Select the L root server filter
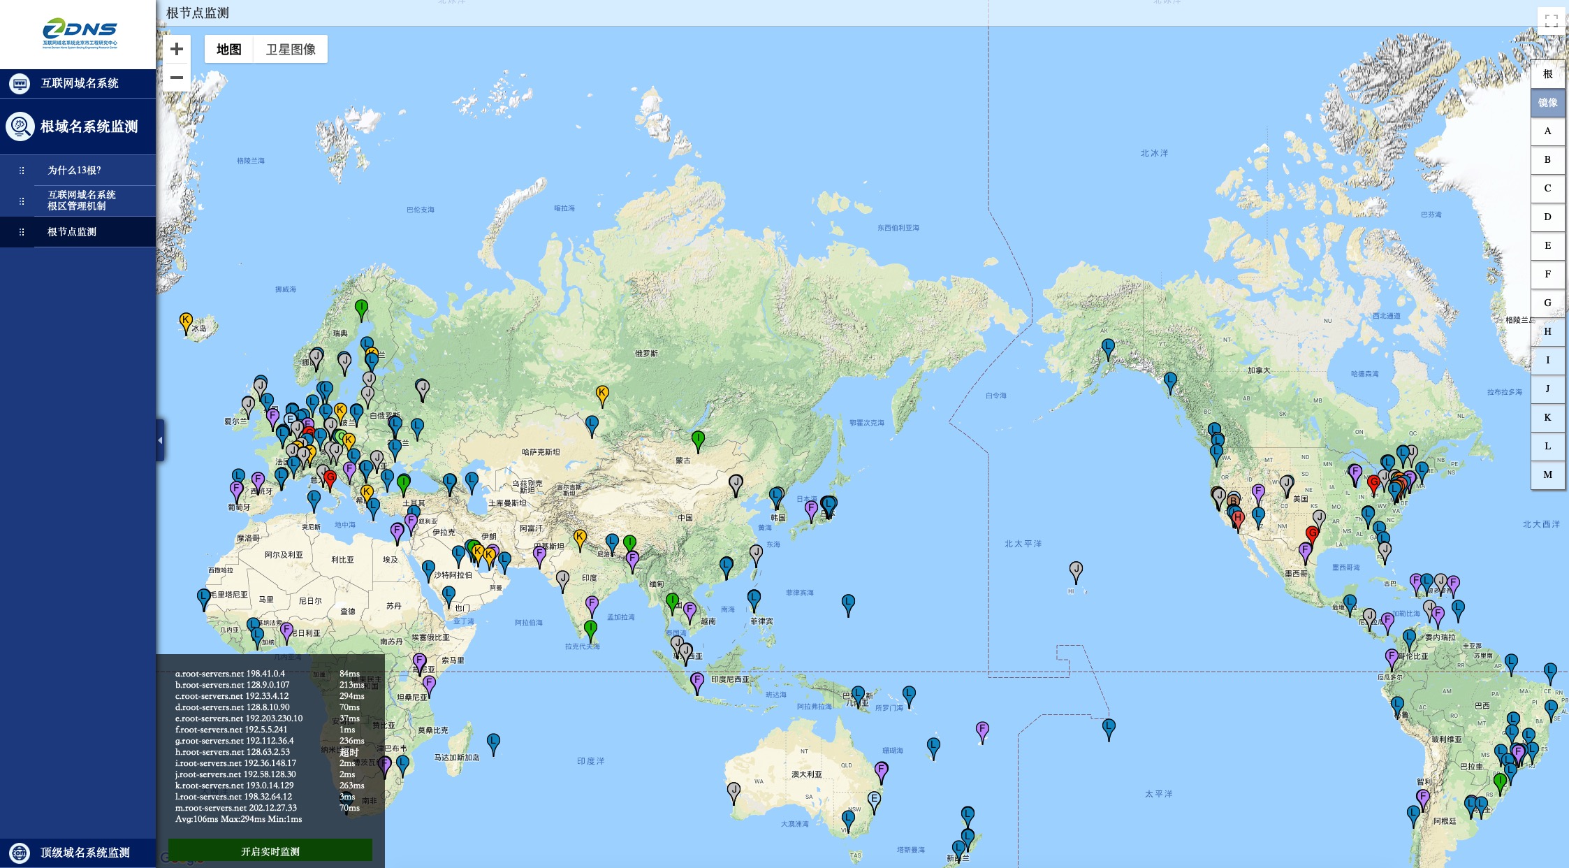This screenshot has width=1569, height=868. 1547,446
